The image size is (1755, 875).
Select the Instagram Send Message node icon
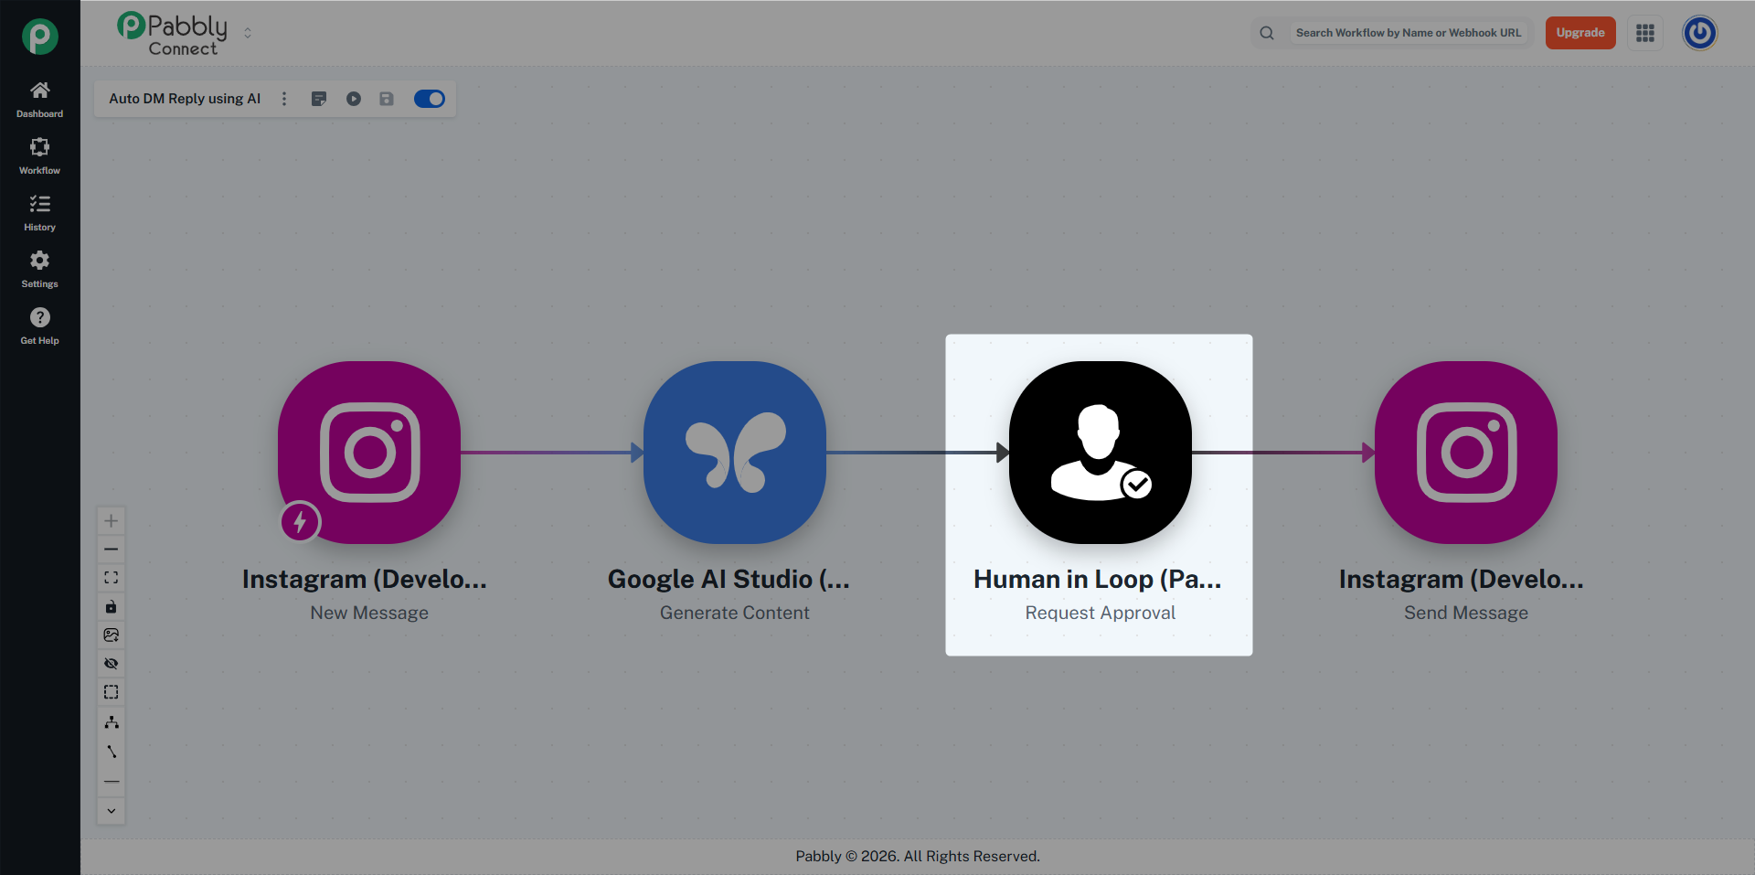(1466, 453)
